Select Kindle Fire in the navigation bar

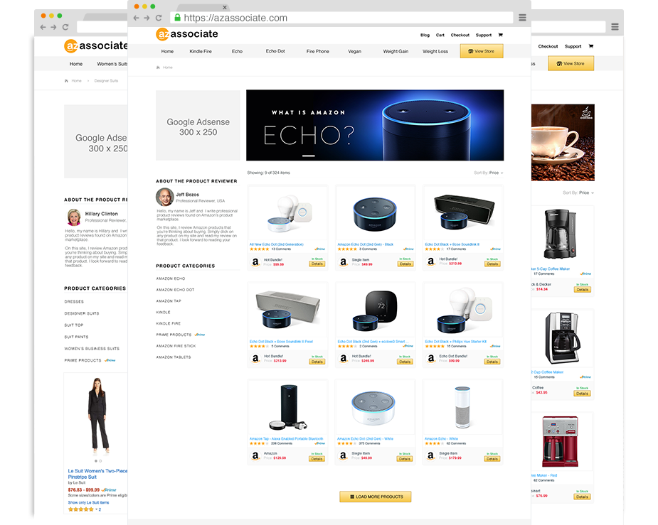pos(201,51)
